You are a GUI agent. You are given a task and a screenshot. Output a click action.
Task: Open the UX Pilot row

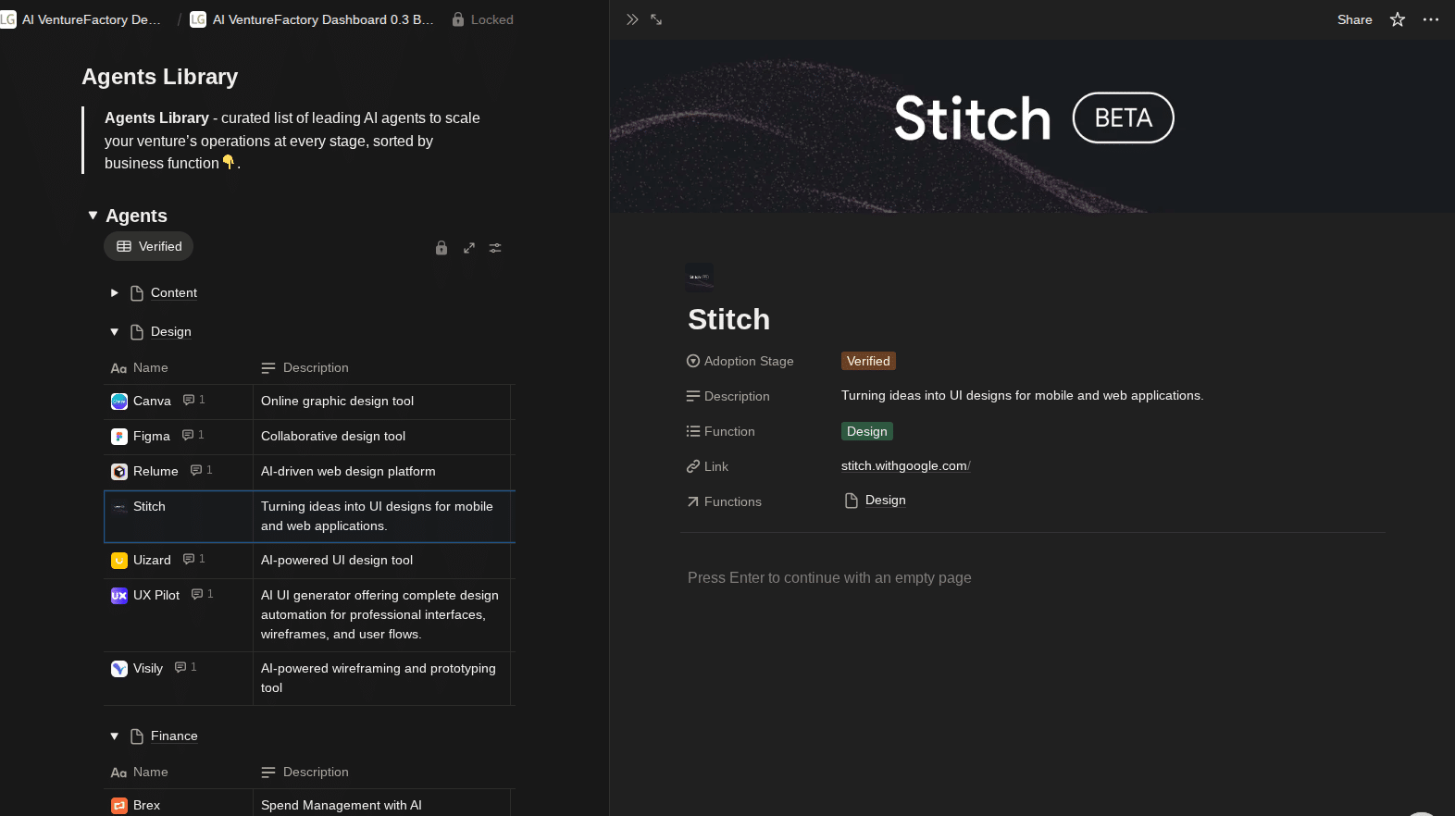tap(156, 595)
